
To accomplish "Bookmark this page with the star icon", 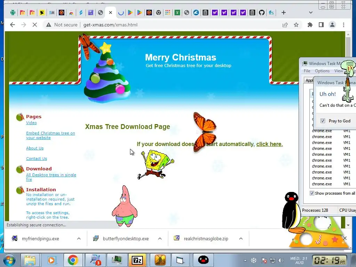I will click(x=296, y=25).
